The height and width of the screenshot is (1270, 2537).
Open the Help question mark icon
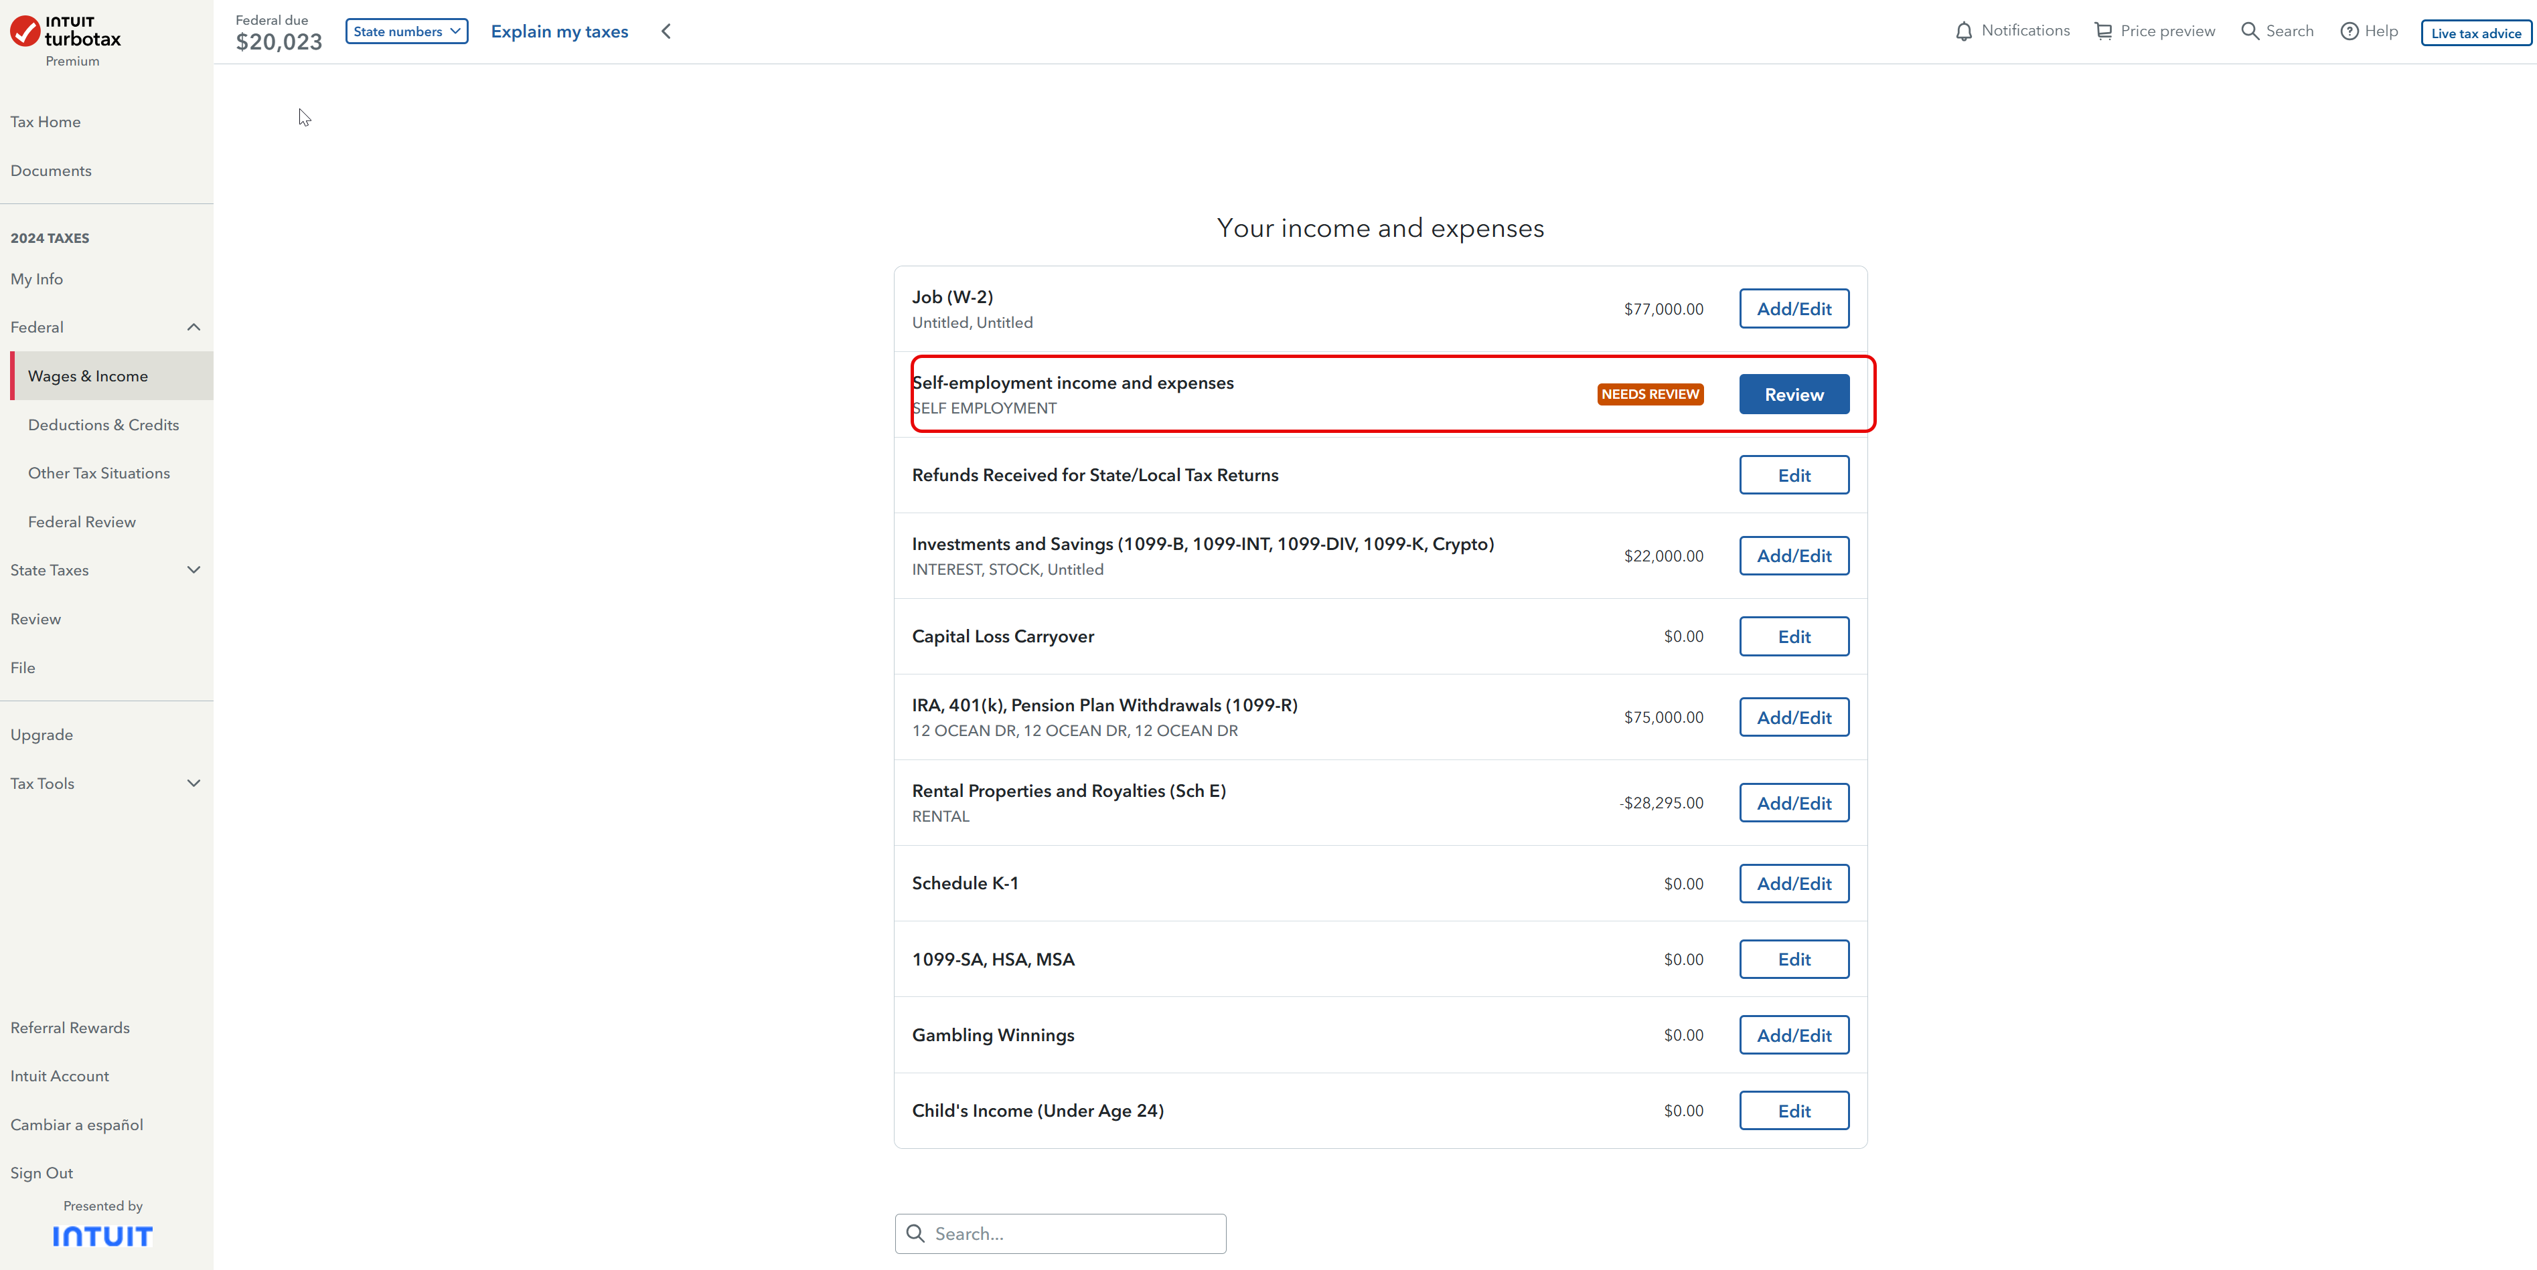(x=2349, y=31)
